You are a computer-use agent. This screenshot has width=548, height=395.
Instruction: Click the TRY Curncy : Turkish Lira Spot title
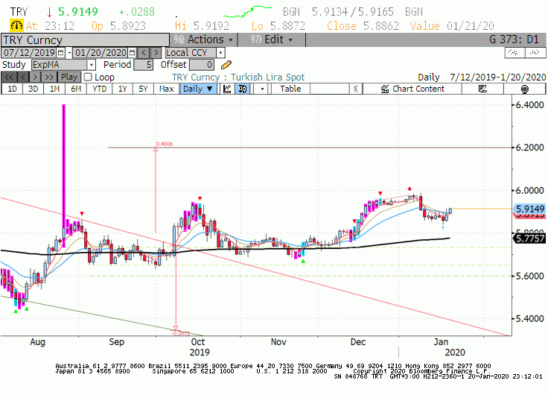(238, 78)
